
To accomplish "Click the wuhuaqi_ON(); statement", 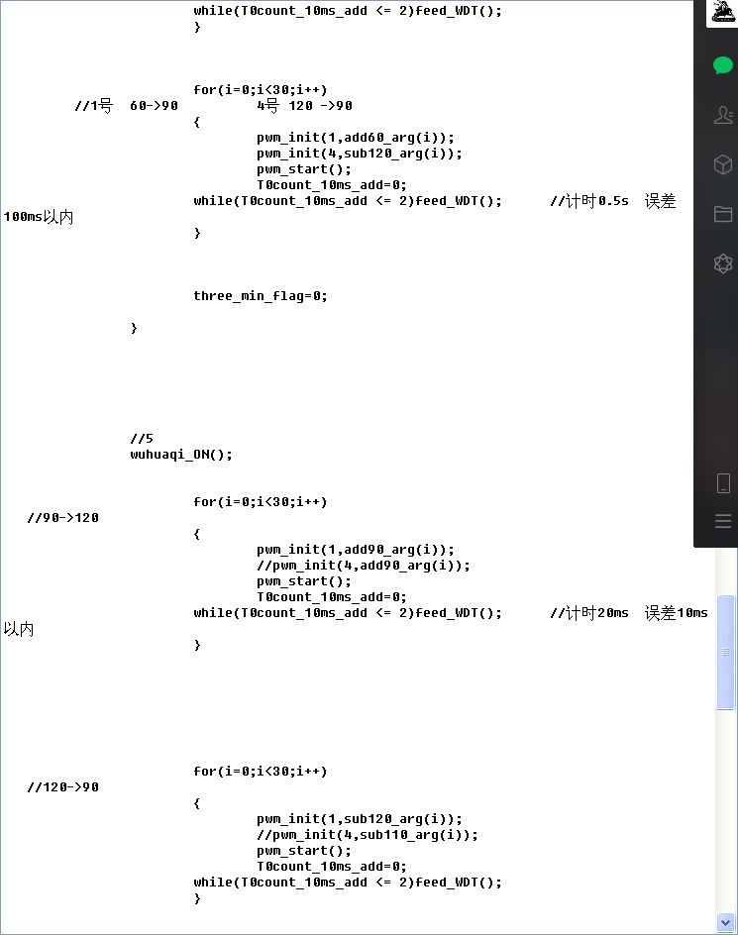I will pos(181,455).
